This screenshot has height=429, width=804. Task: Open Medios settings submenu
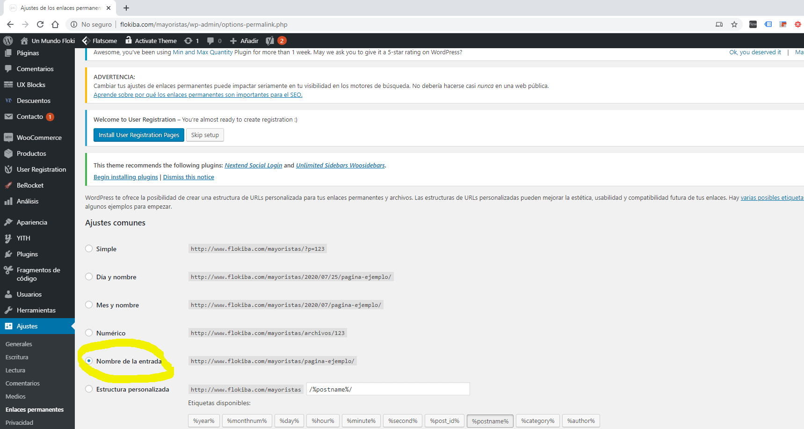pos(15,396)
